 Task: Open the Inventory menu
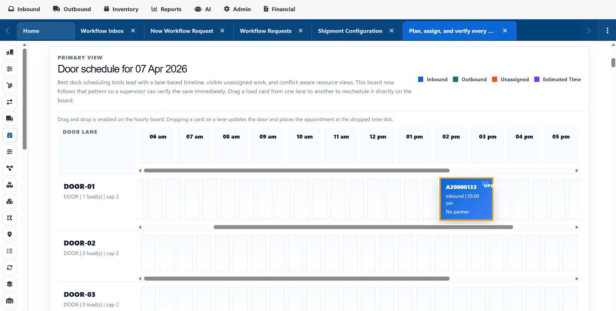click(121, 9)
